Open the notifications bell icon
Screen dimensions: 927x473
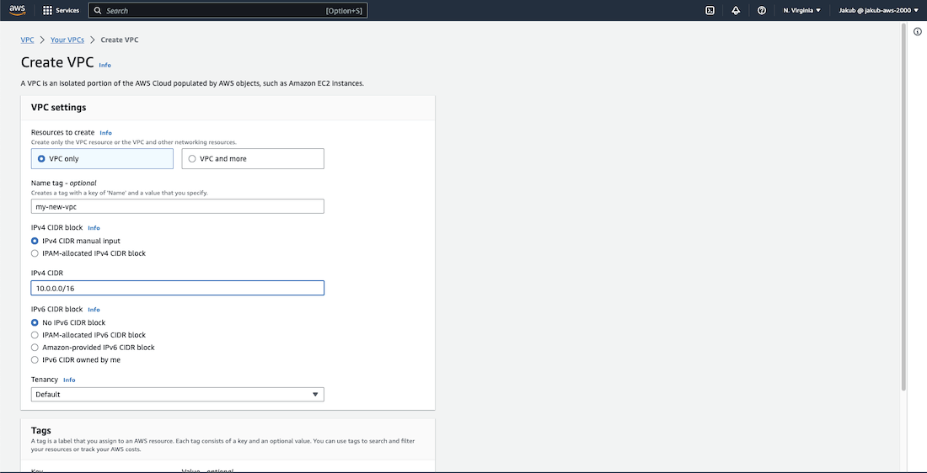pyautogui.click(x=736, y=10)
